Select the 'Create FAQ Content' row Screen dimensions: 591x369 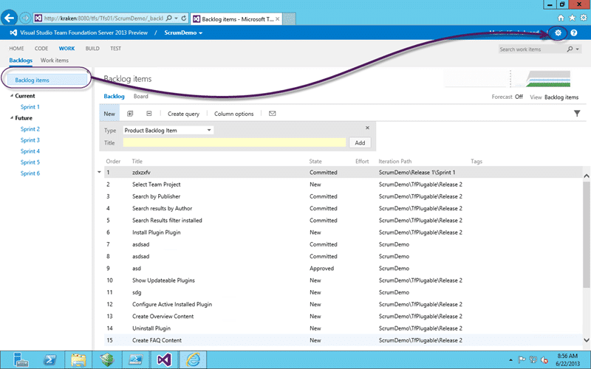[344, 340]
